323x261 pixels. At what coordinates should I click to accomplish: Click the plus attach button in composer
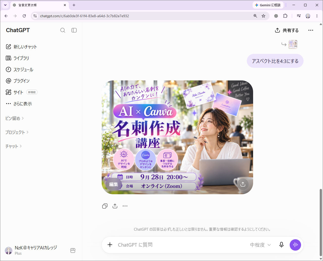point(110,245)
